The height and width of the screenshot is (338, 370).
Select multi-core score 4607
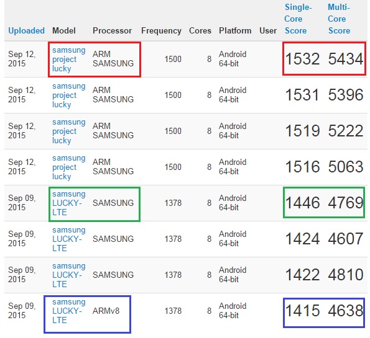(x=346, y=239)
